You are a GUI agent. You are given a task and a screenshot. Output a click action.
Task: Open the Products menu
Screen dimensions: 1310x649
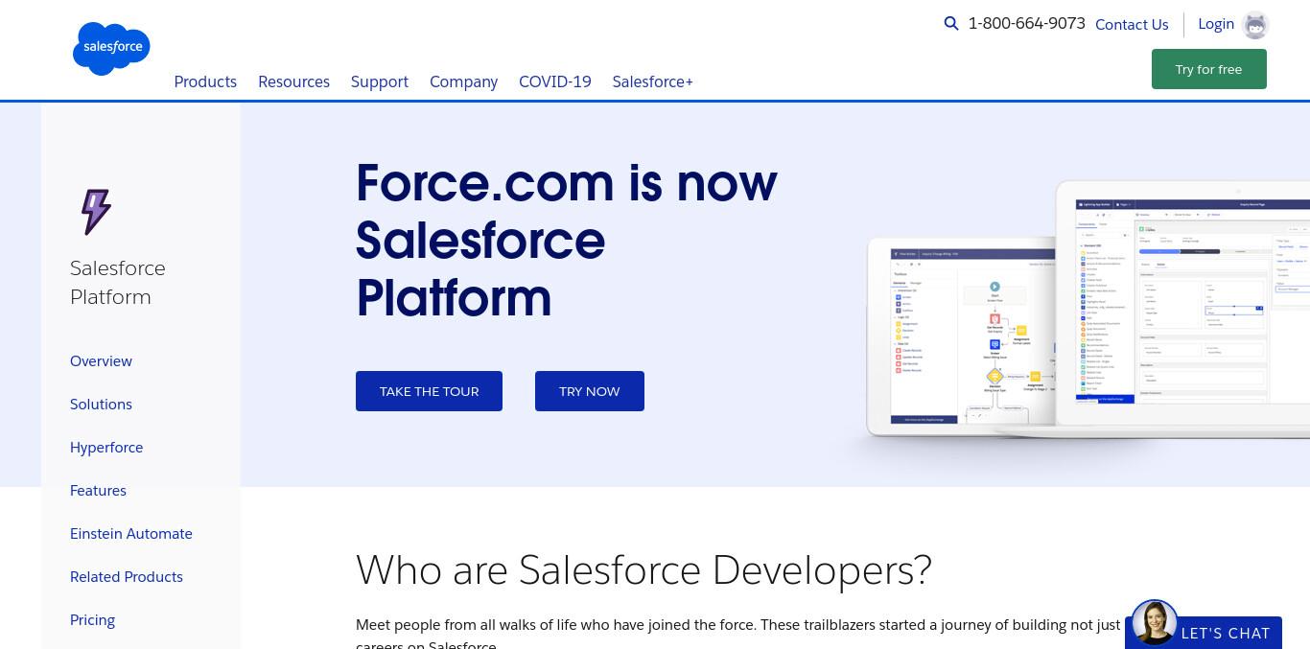point(205,81)
